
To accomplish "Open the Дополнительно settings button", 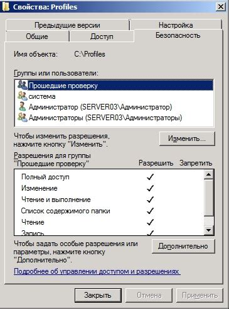I will click(183, 246).
